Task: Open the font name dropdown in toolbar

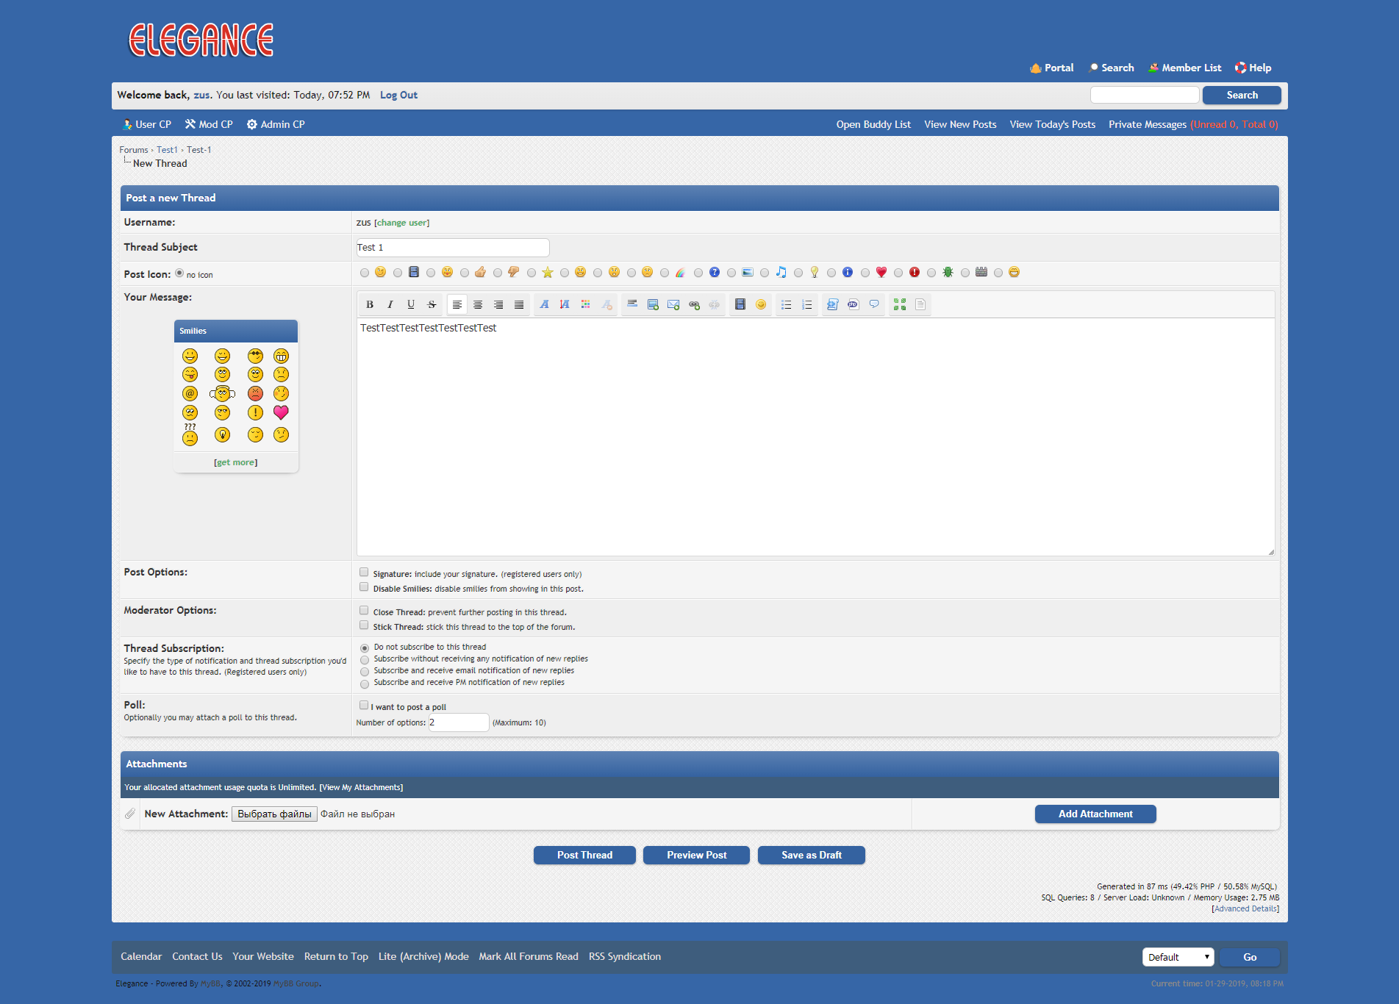Action: click(x=544, y=304)
